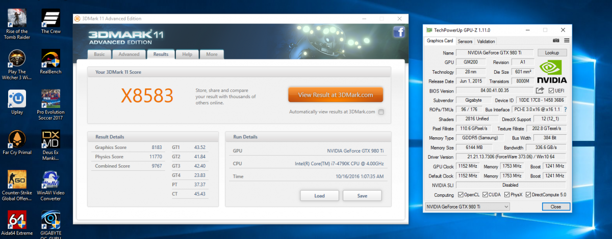The image size is (612, 239).
Task: Click Memory Size field 6144 MB
Action: 469,147
